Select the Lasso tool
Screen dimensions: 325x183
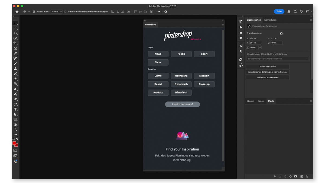(15, 33)
